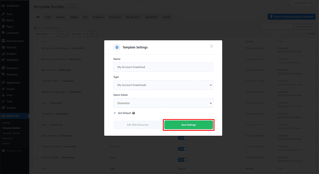Click the Template Settings gear icon
319x174 pixels.
tap(117, 47)
